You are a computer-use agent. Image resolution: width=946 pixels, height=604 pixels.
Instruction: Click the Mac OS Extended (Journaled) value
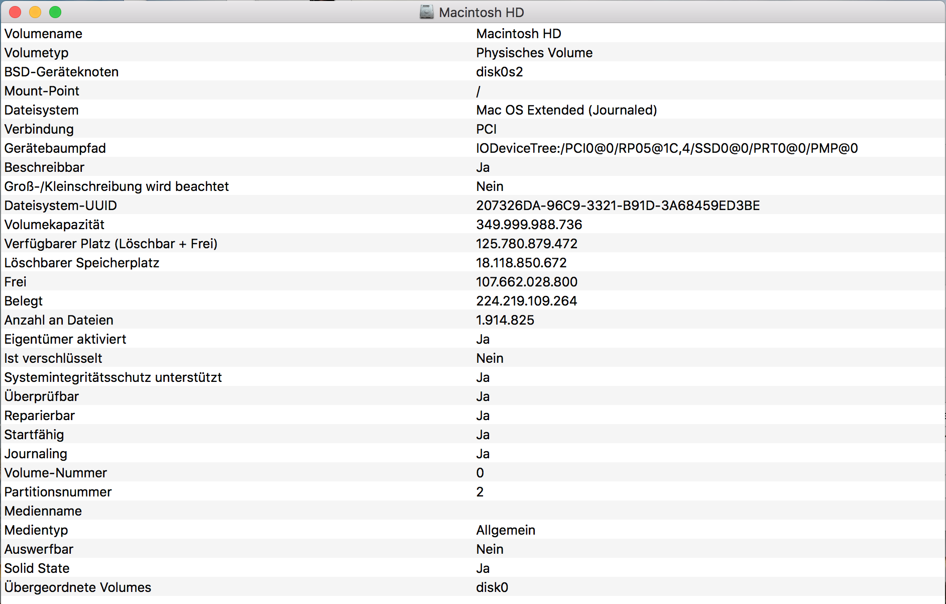pos(566,110)
